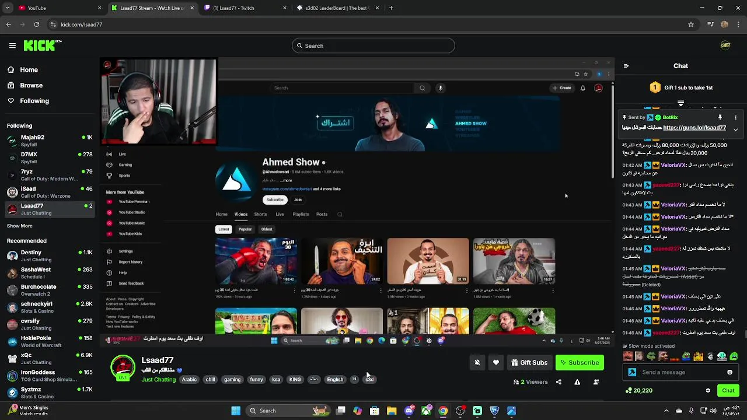Bookmark this page with star icon

[x=691, y=24]
